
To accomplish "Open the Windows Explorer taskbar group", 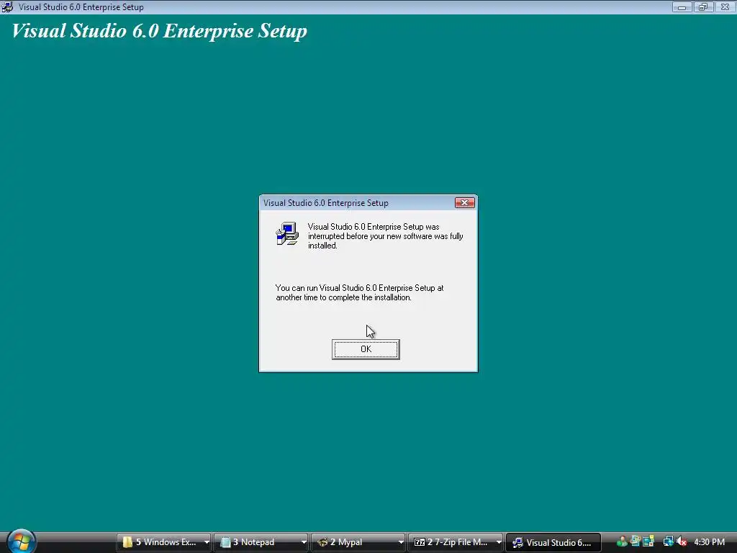I will [x=163, y=542].
